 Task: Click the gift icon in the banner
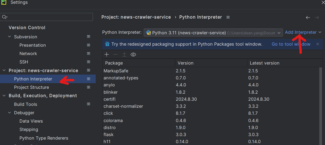click(x=107, y=44)
